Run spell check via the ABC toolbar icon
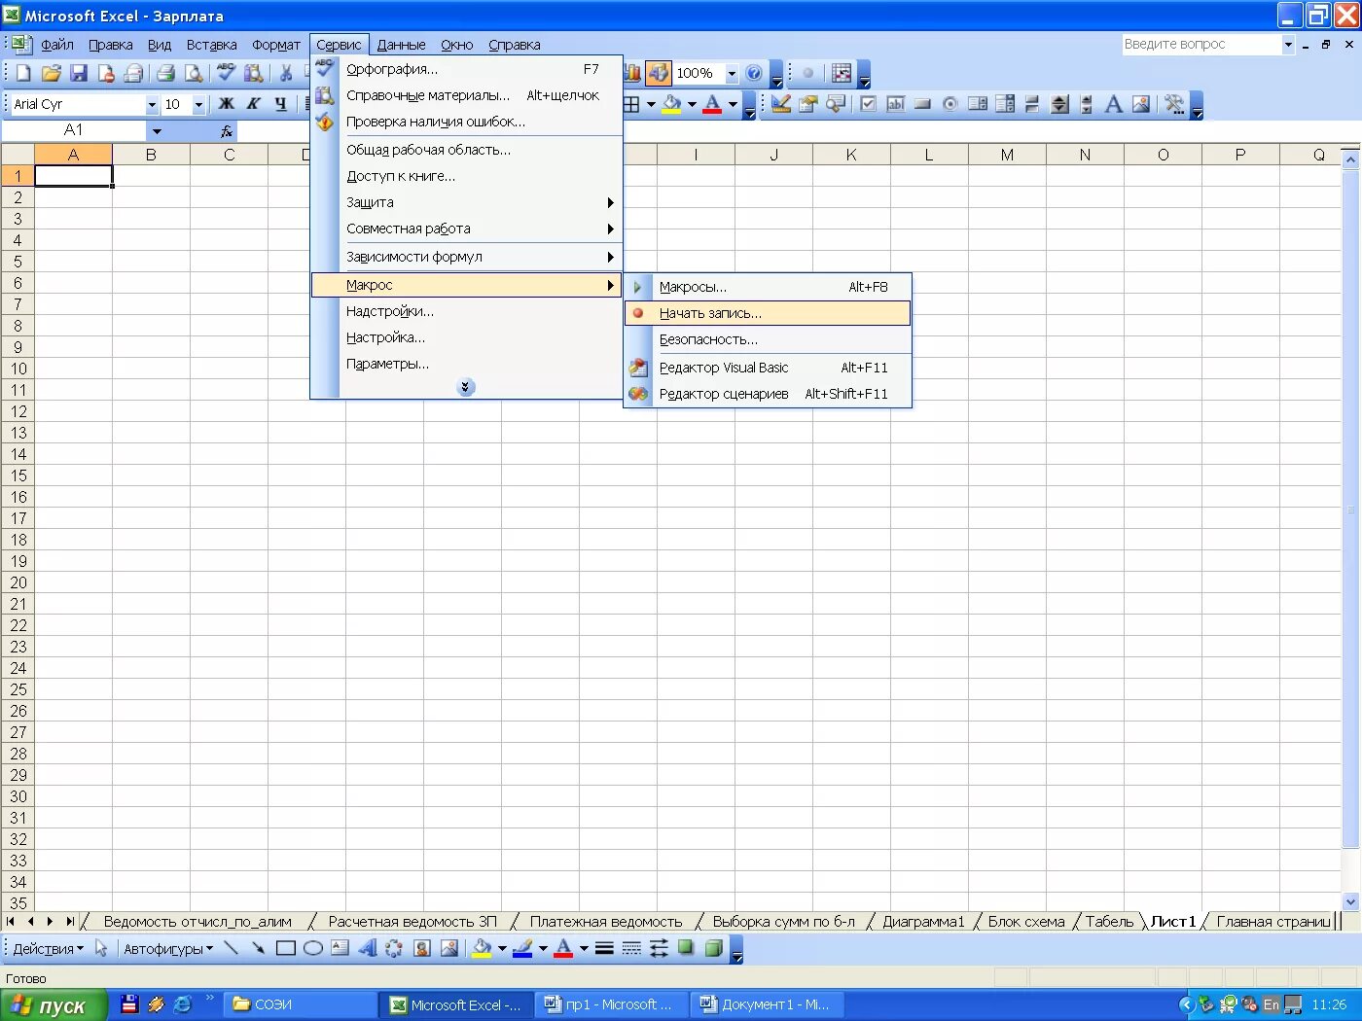1362x1021 pixels. [x=227, y=73]
